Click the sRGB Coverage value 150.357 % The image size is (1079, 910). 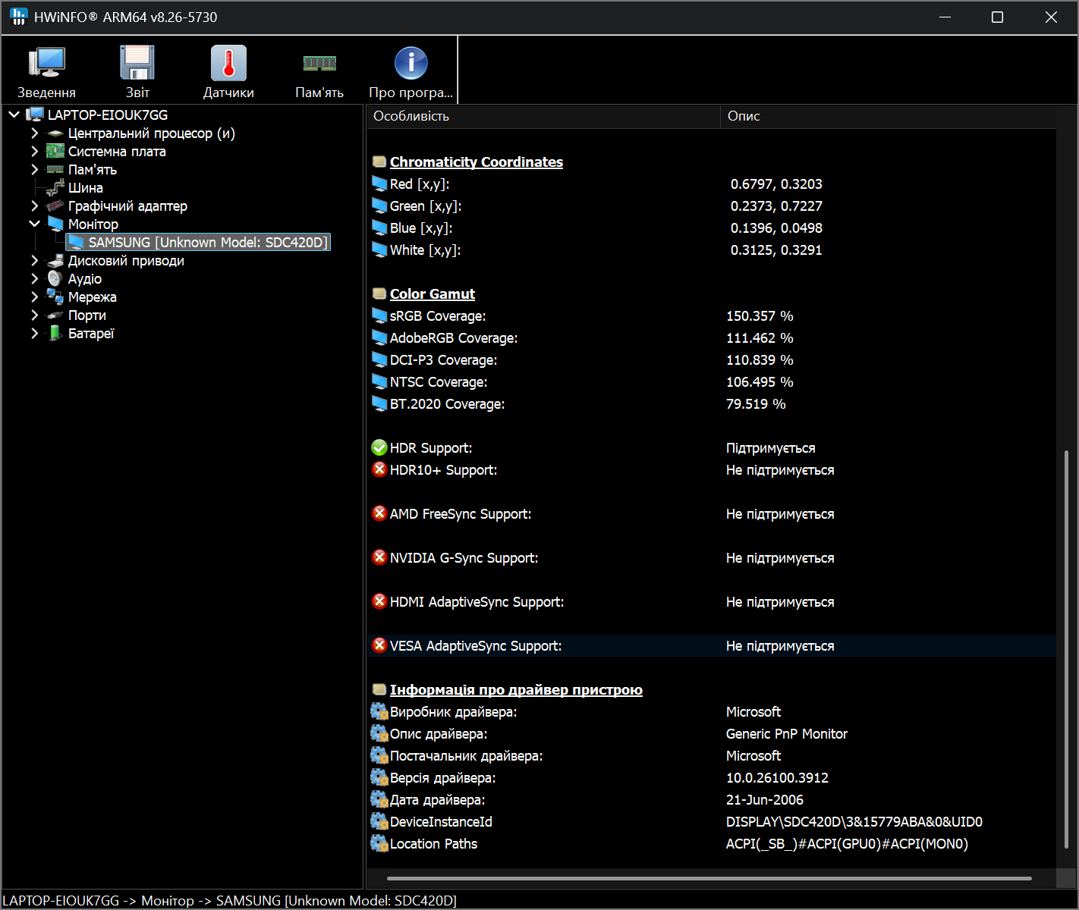[x=760, y=315]
